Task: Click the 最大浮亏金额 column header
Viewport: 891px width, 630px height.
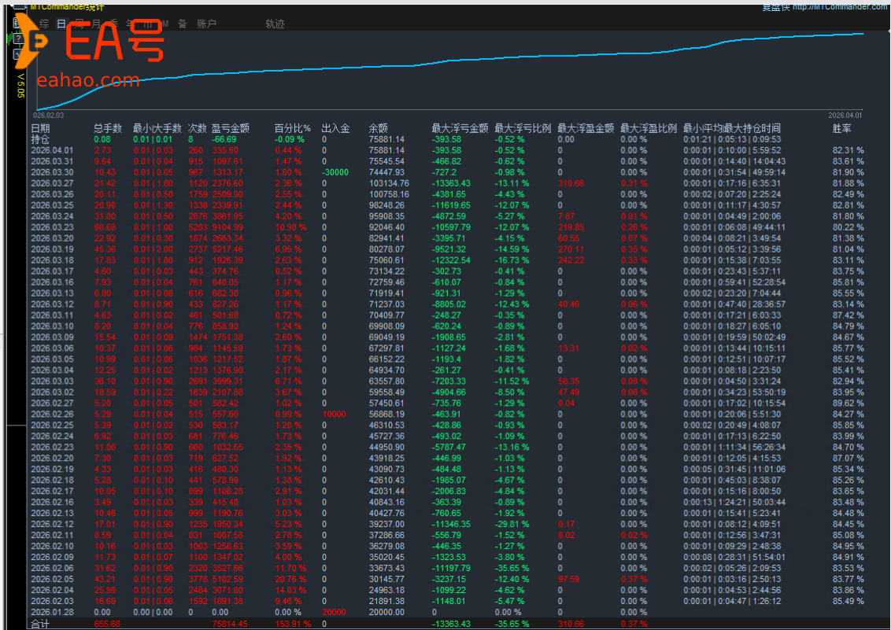Action: 460,128
